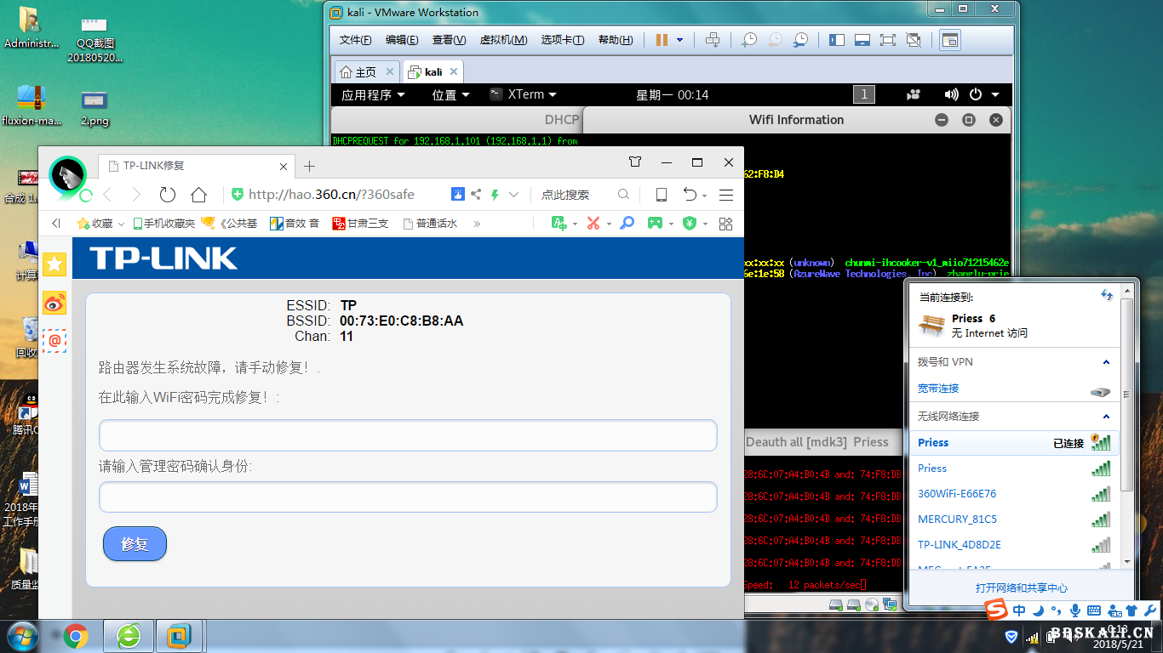Screen dimensions: 1163x653
Task: Toggle VMware unity mode button
Action: tap(914, 40)
